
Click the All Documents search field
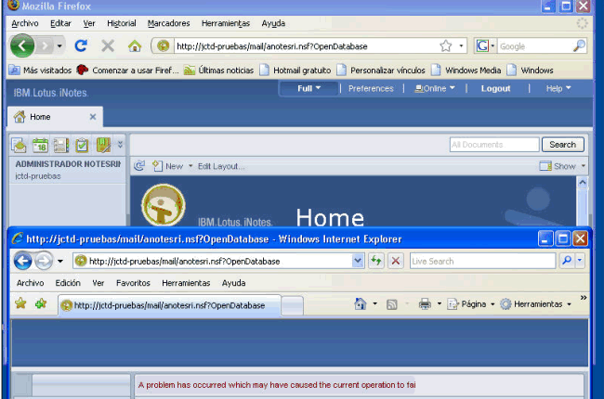point(494,145)
